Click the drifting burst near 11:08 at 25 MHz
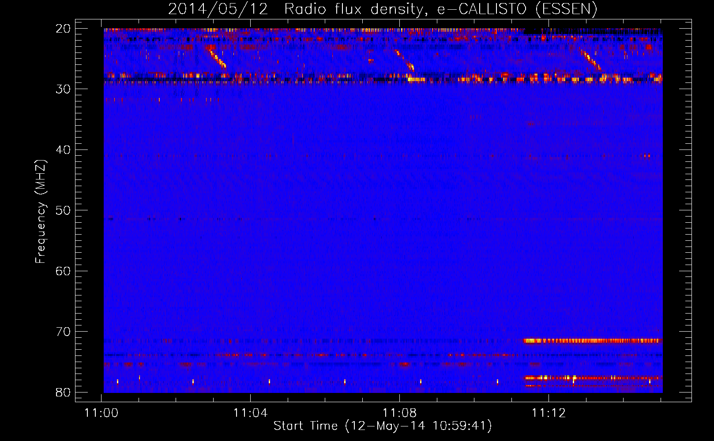Viewport: 714px width, 441px height. tap(405, 60)
